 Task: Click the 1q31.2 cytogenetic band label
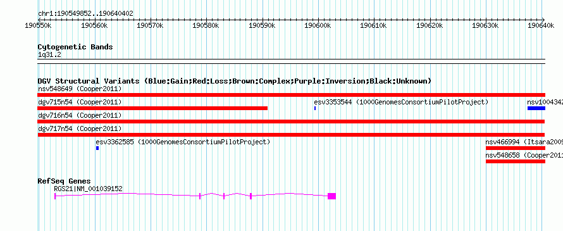[x=49, y=54]
